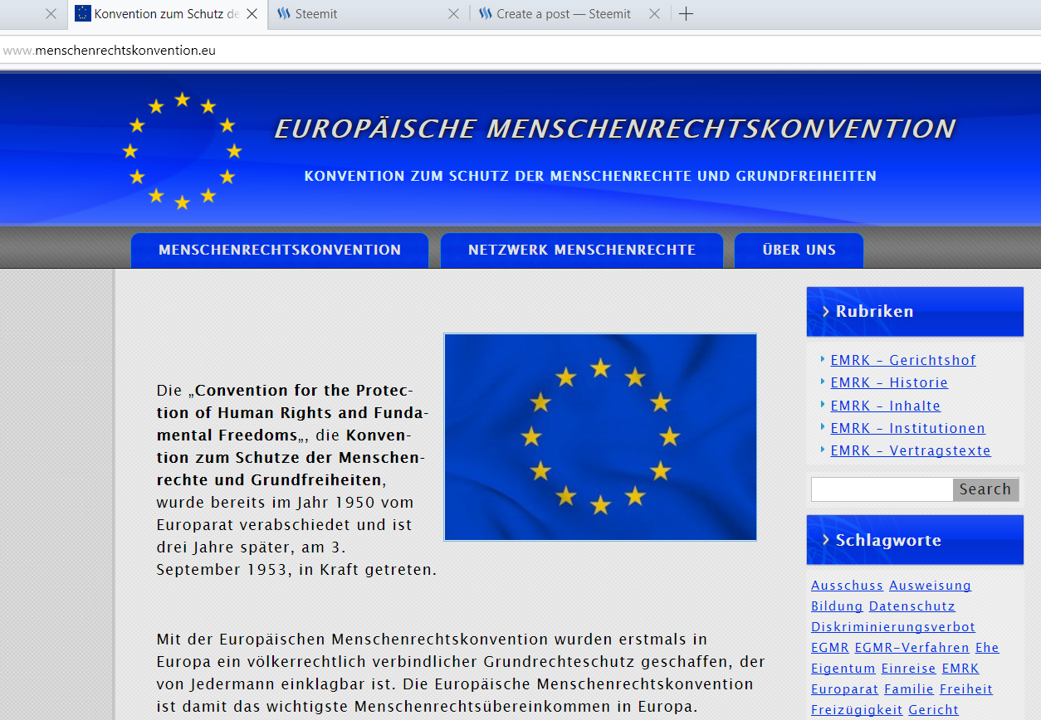Viewport: 1041px width, 720px height.
Task: Open the Ehe tag link
Action: pyautogui.click(x=987, y=648)
